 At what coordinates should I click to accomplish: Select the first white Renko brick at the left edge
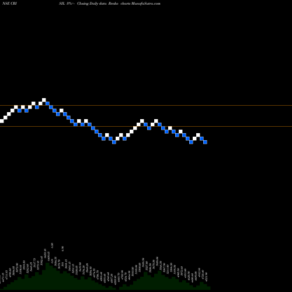coord(2,121)
